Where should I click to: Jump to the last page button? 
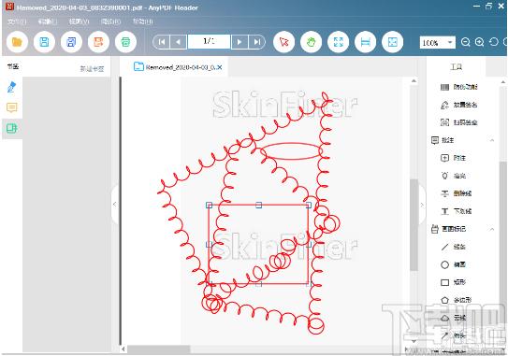(x=257, y=42)
